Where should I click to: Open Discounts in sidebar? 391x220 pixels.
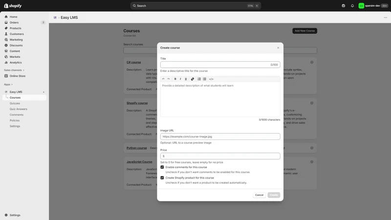pyautogui.click(x=16, y=45)
